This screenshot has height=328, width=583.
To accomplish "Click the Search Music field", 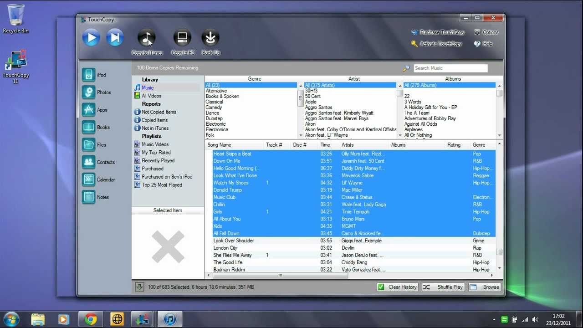I will pos(450,68).
